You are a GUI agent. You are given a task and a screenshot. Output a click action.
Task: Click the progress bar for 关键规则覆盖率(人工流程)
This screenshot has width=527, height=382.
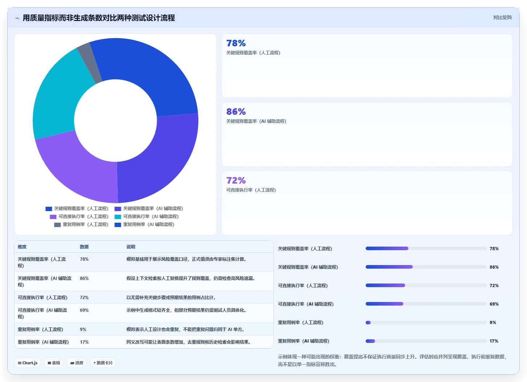[x=426, y=248]
